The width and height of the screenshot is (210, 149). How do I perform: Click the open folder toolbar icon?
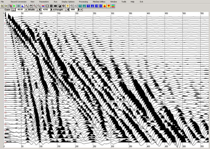click(x=6, y=6)
